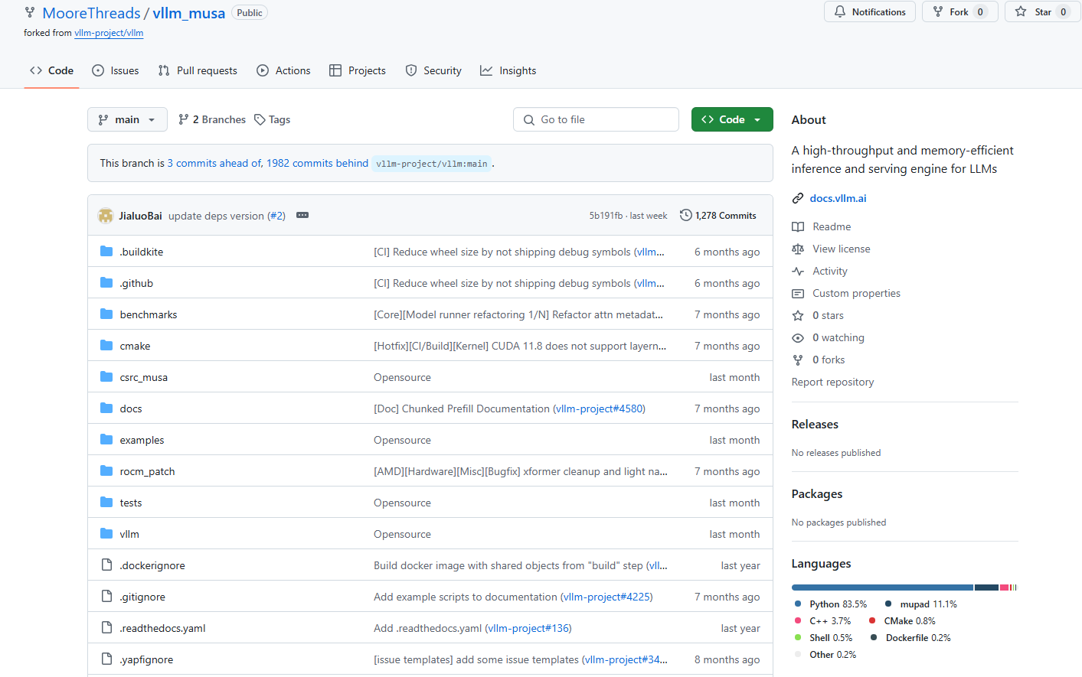Click the 1982 commits behind link
The width and height of the screenshot is (1082, 677).
pos(317,164)
